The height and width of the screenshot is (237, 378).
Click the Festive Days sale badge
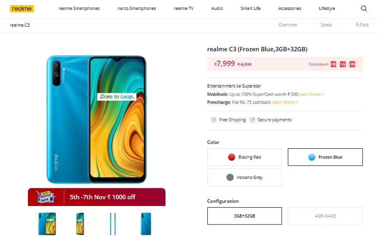coord(45,197)
